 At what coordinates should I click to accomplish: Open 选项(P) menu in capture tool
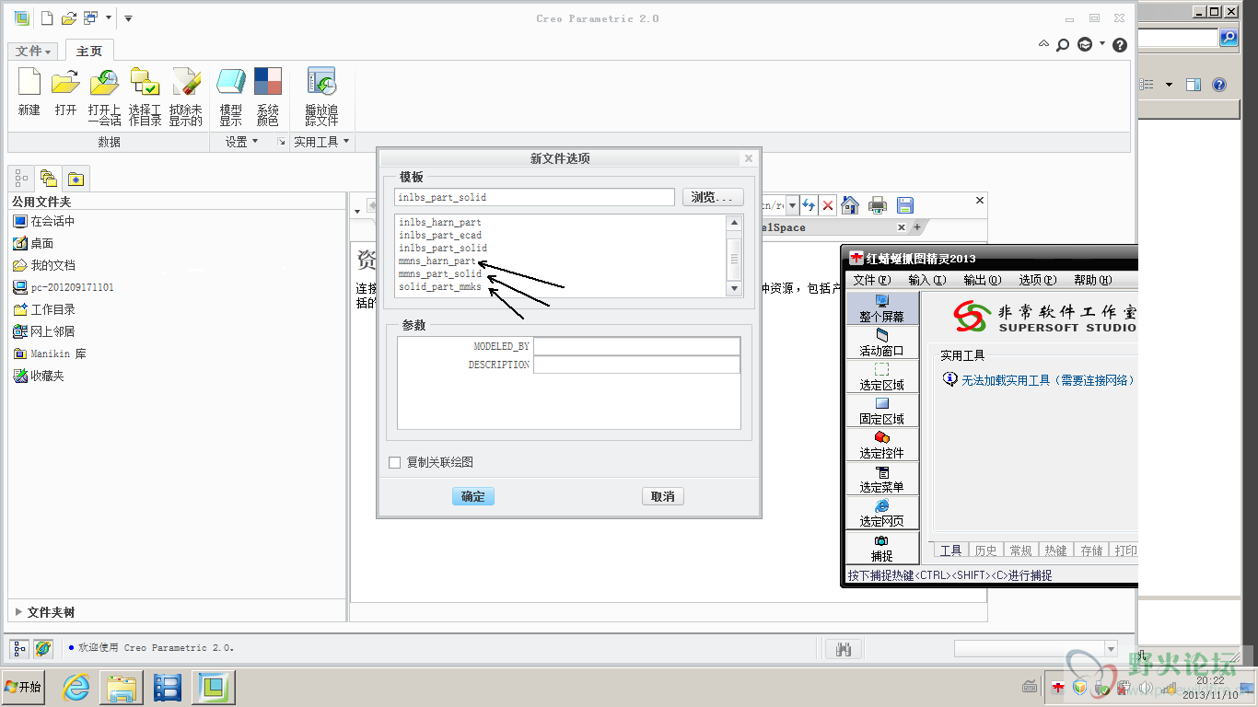pyautogui.click(x=1037, y=280)
